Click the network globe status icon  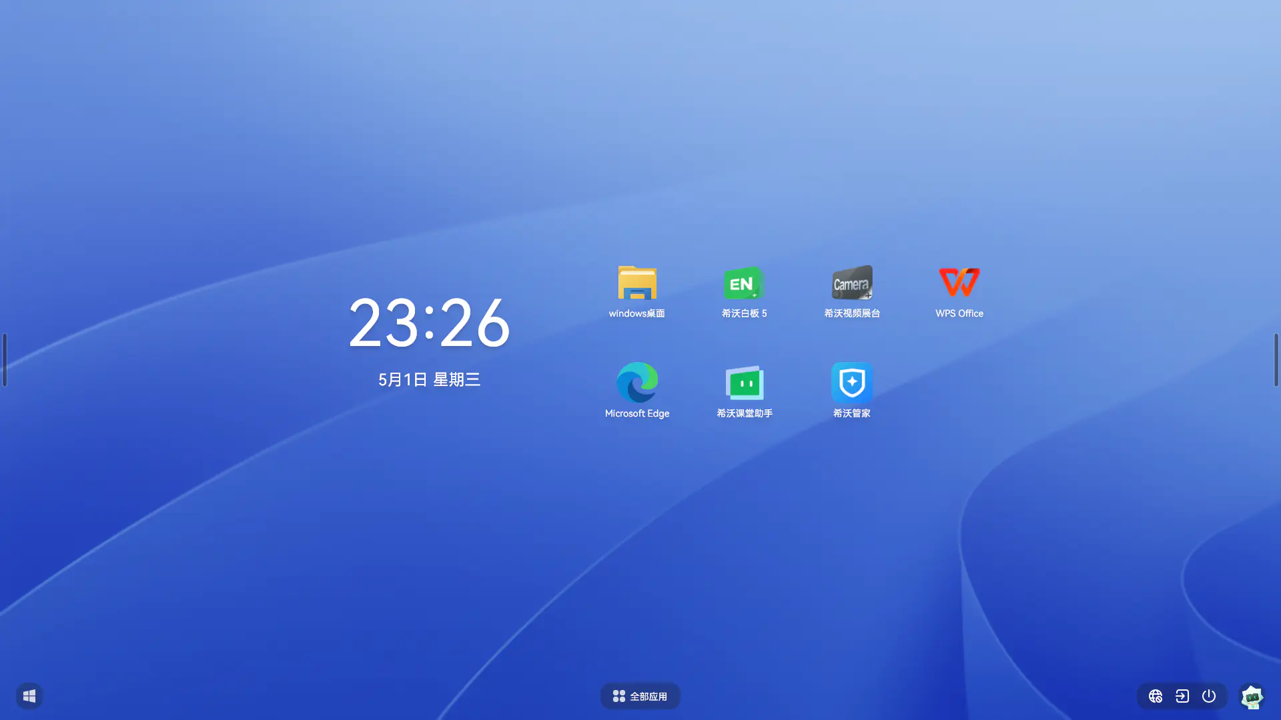click(x=1156, y=696)
